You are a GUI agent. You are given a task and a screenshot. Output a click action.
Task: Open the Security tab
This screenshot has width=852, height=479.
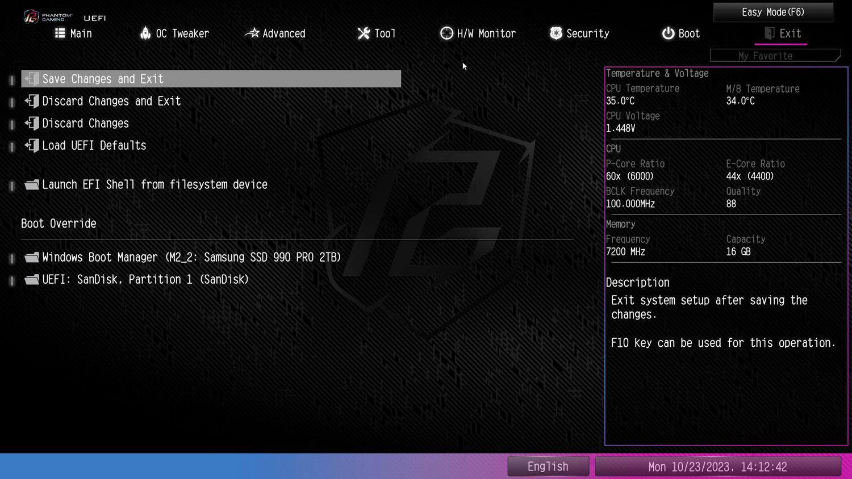pos(587,33)
